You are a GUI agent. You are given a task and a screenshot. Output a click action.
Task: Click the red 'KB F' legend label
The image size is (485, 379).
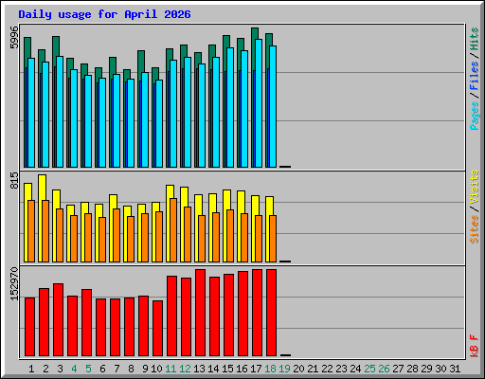475,346
